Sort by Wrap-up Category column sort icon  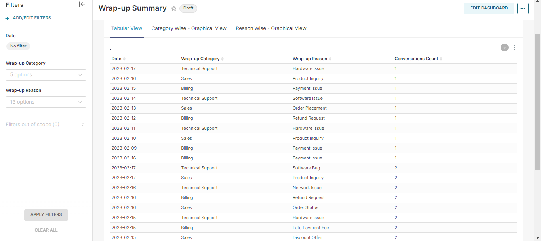coord(222,59)
